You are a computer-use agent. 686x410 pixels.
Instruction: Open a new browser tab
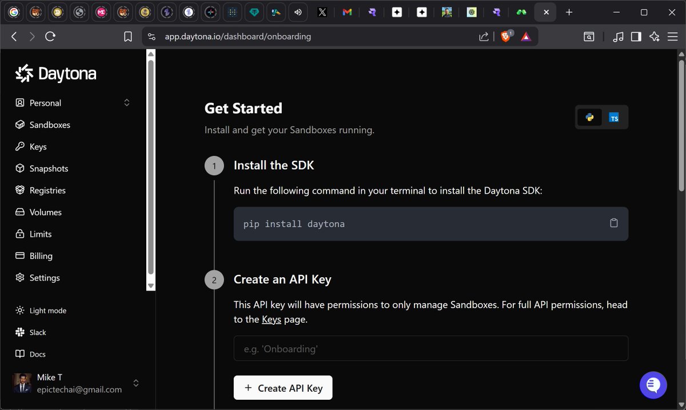pyautogui.click(x=569, y=12)
